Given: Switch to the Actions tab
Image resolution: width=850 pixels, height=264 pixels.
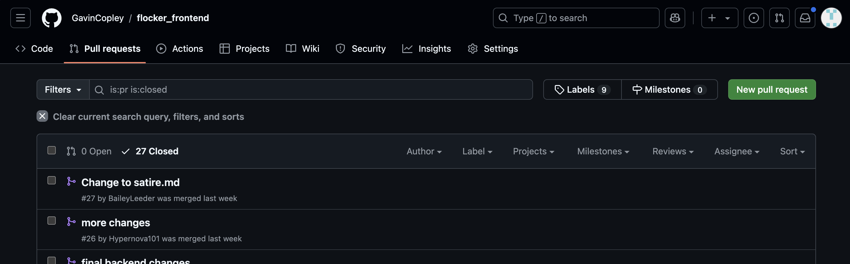Looking at the screenshot, I should (179, 49).
